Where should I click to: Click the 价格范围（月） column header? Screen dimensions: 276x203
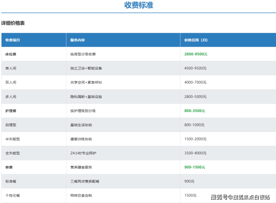click(x=196, y=40)
